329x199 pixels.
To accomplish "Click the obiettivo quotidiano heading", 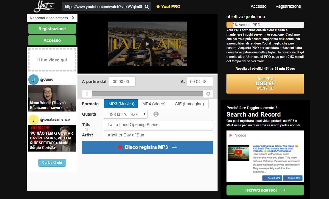I will pos(246,17).
